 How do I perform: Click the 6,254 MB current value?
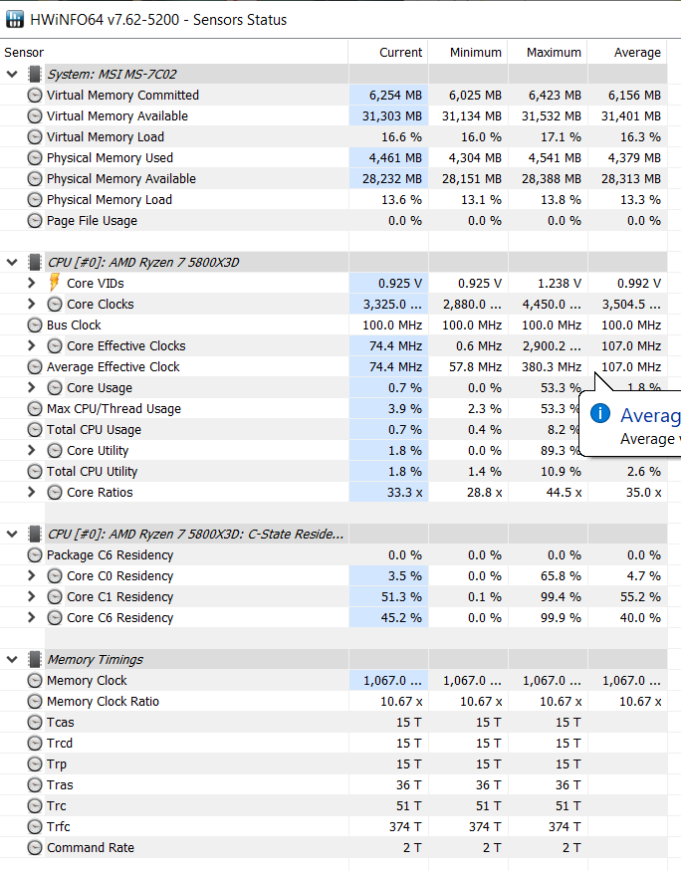click(x=395, y=96)
